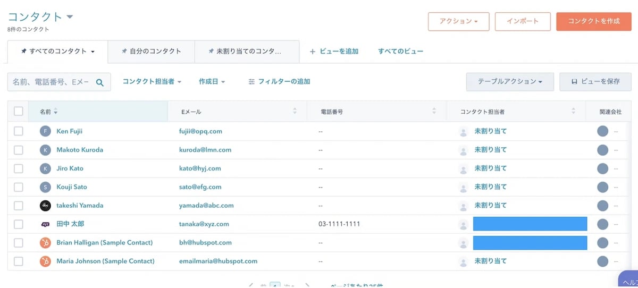This screenshot has height=288, width=638.
Task: Expand the コンタクト担当者 filter dropdown
Action: [x=152, y=82]
